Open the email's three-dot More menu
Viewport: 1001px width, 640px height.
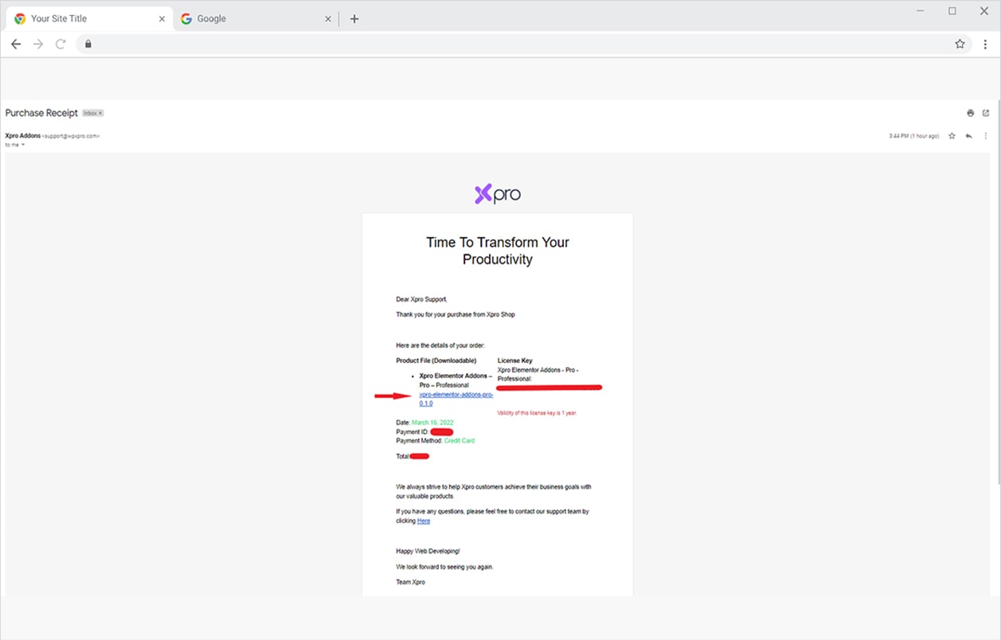click(x=986, y=136)
